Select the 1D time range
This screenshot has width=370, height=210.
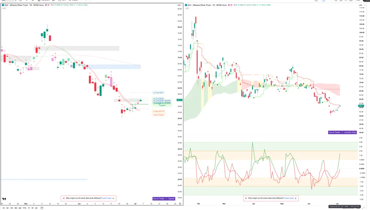coord(3,208)
